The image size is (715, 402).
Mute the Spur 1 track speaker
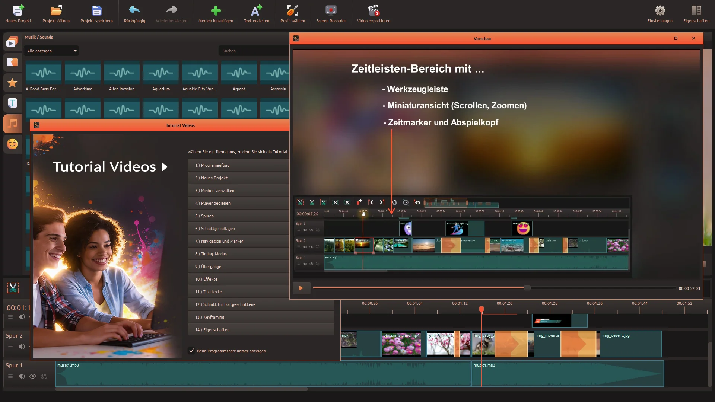[x=22, y=376]
